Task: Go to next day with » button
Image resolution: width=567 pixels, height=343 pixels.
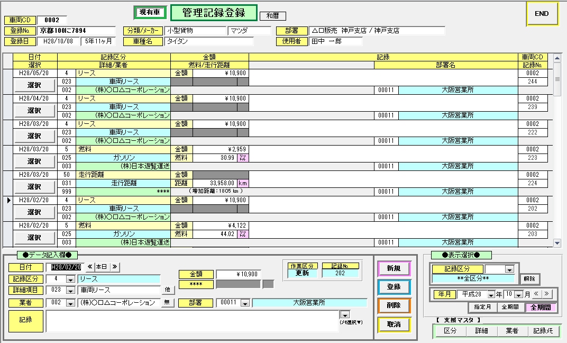Action: (x=115, y=267)
